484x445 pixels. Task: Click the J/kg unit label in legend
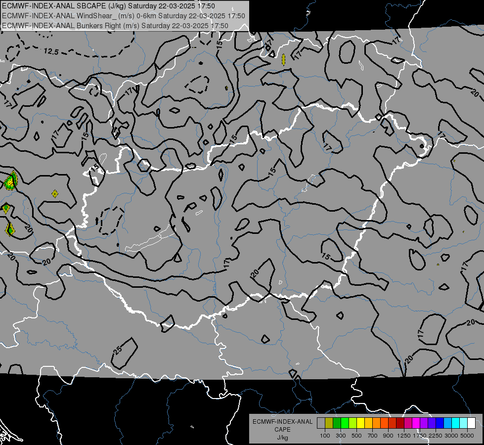coord(282,438)
